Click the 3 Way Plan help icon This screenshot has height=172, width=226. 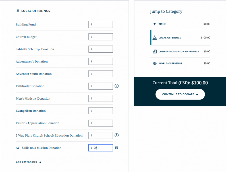117,136
